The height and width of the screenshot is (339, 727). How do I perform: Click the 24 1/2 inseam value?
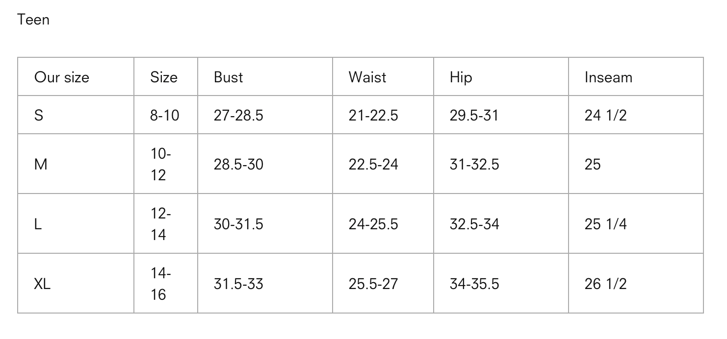point(605,116)
